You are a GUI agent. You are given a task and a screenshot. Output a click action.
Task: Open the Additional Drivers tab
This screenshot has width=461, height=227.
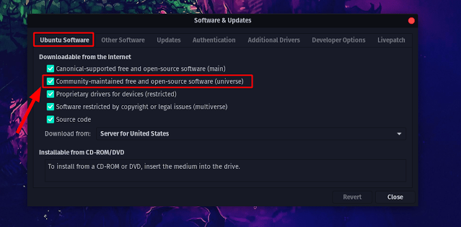tap(274, 40)
